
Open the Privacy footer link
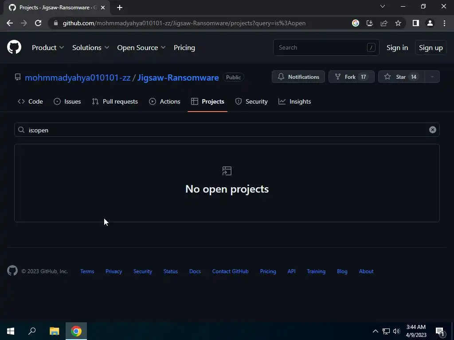point(114,271)
